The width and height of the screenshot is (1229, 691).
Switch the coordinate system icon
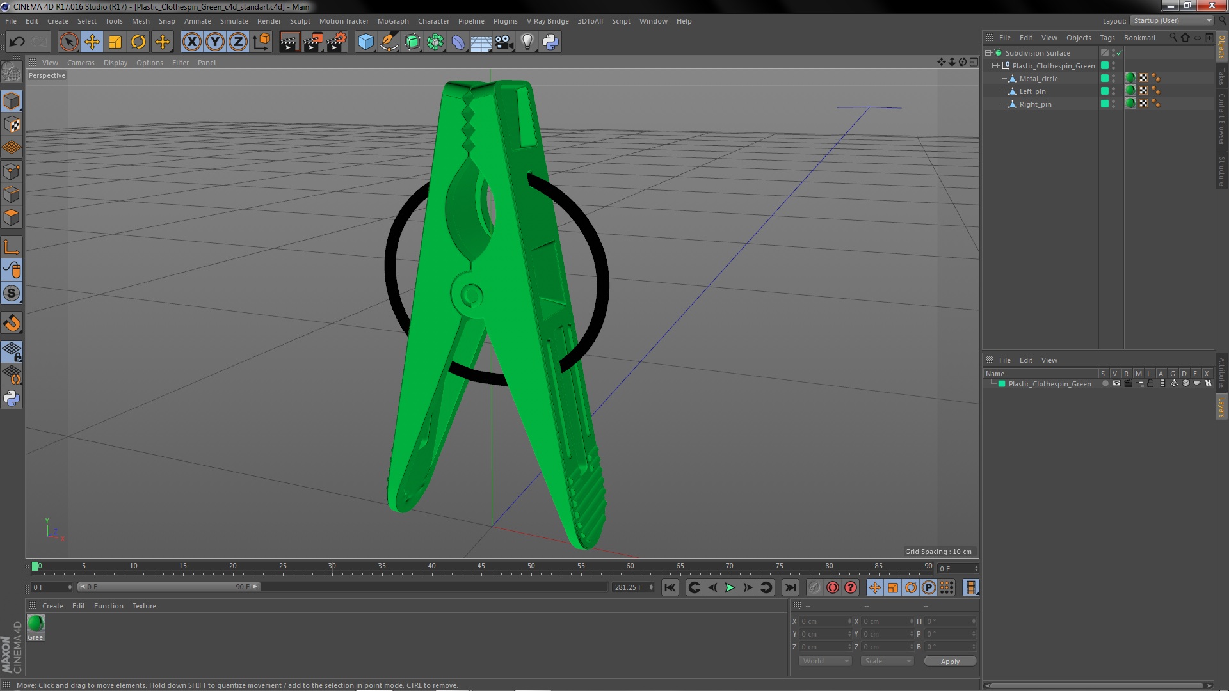(261, 42)
